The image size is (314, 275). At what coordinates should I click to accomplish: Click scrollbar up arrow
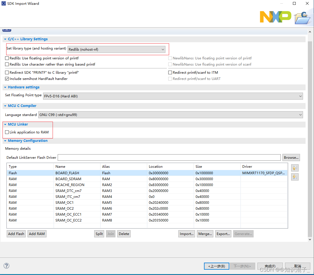[x=310, y=32]
